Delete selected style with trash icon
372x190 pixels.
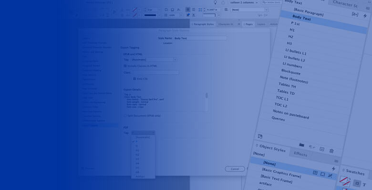(331, 151)
